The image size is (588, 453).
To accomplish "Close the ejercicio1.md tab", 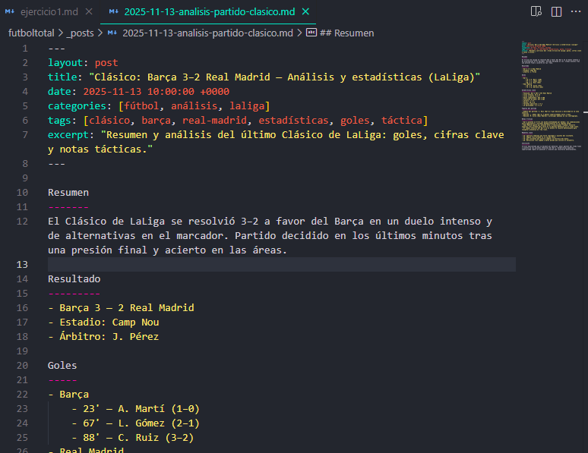I will (x=90, y=11).
